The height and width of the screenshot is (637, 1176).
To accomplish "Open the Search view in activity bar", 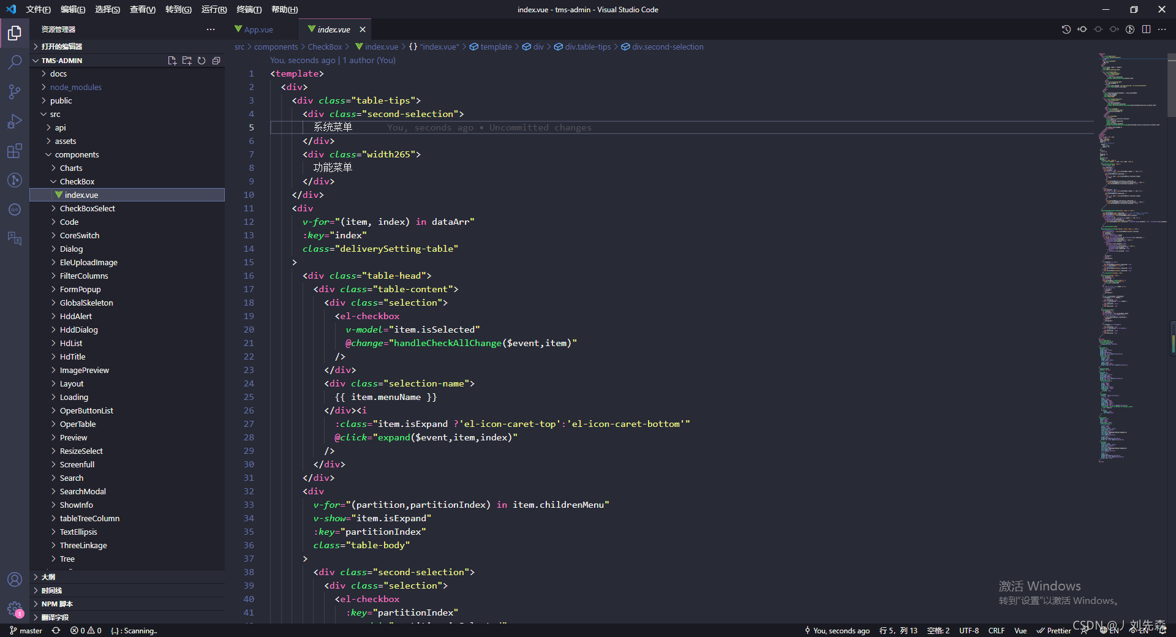I will point(15,62).
